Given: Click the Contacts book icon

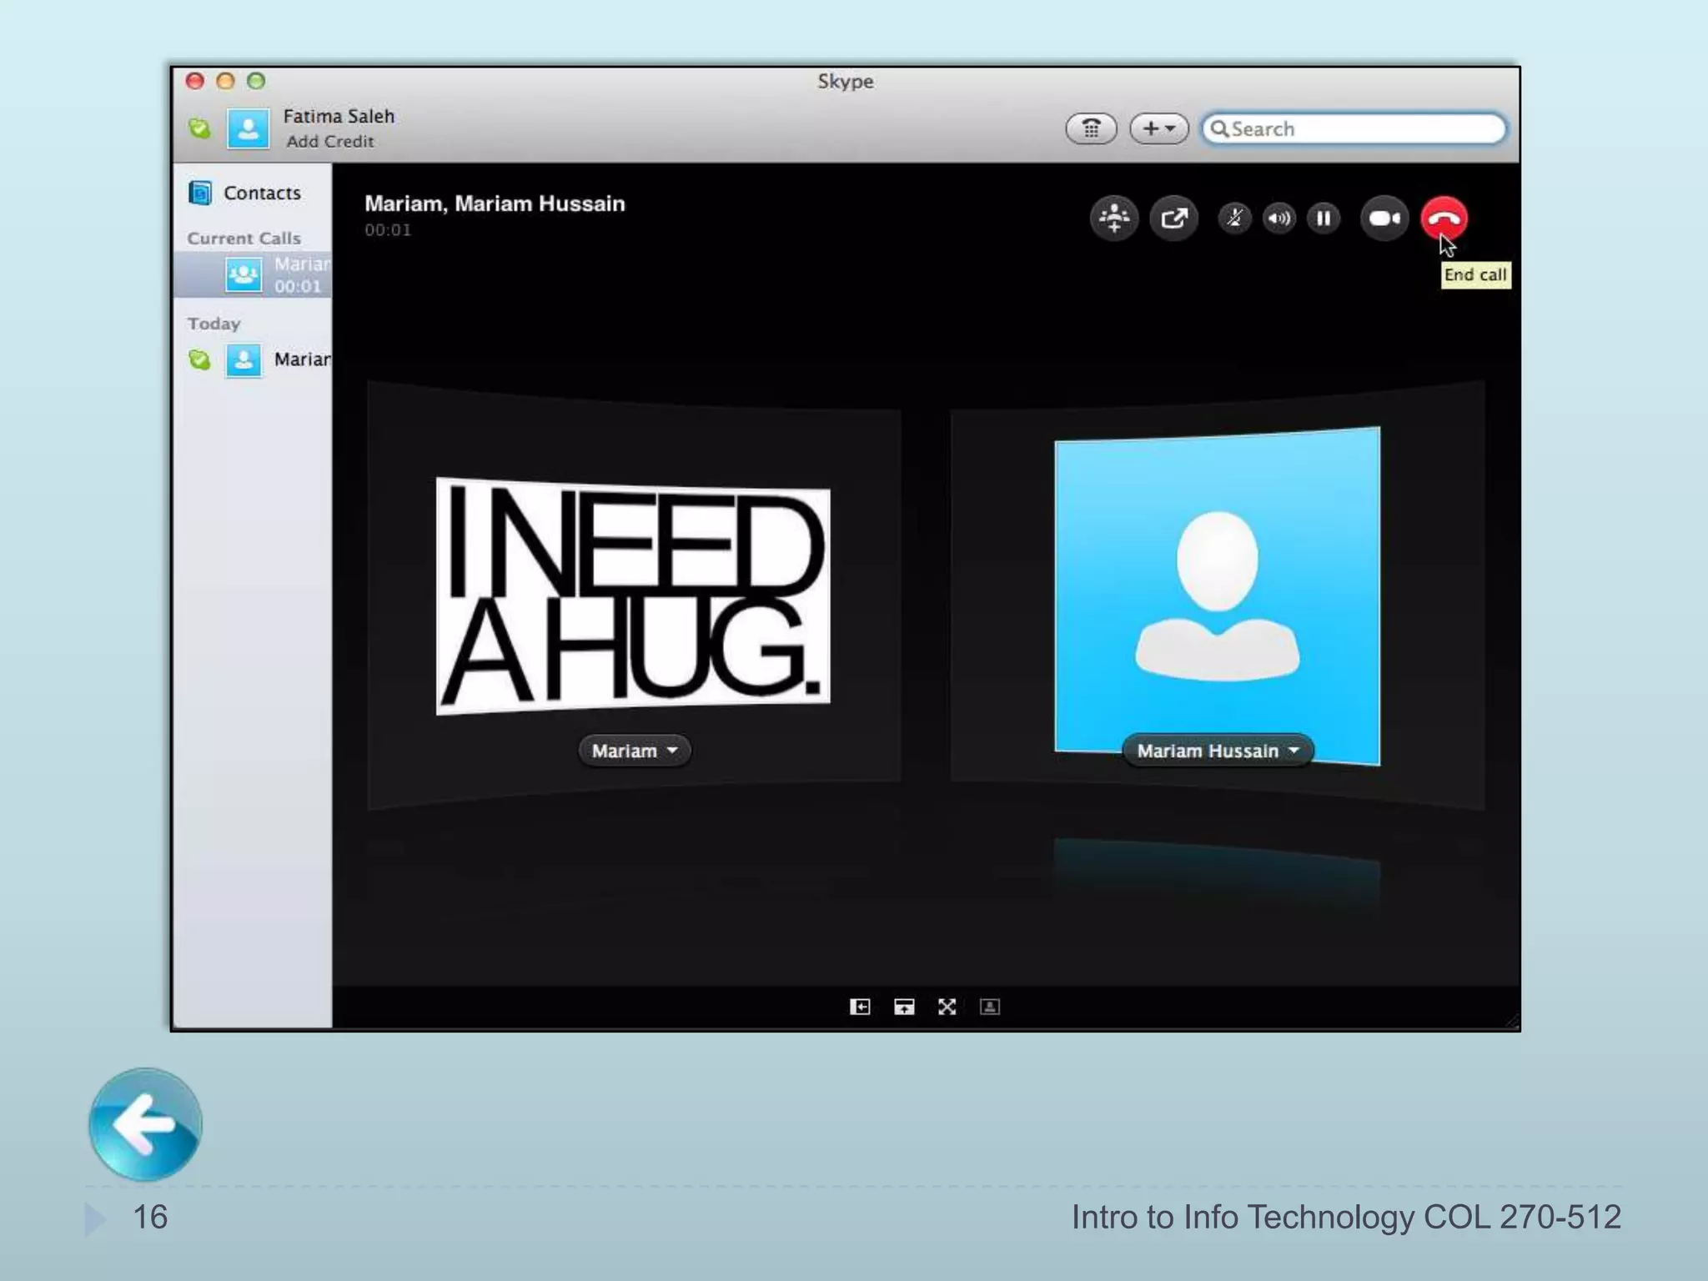Looking at the screenshot, I should coord(200,193).
